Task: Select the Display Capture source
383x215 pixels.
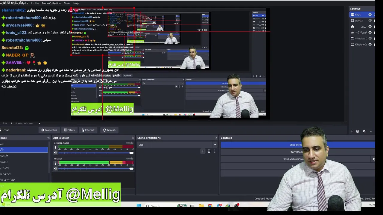Action: (x=362, y=44)
